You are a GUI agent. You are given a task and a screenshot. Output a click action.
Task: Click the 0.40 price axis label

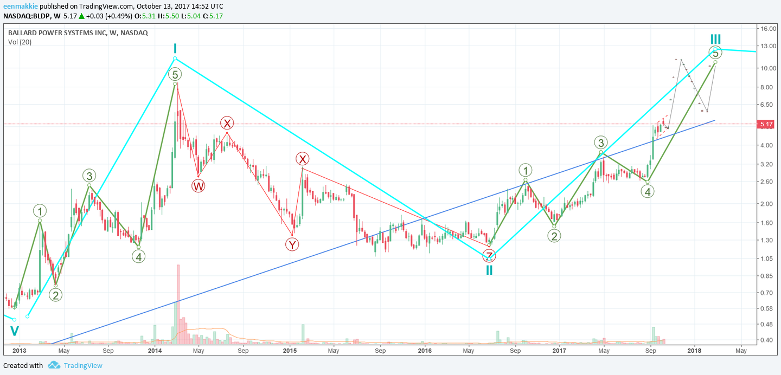click(767, 340)
